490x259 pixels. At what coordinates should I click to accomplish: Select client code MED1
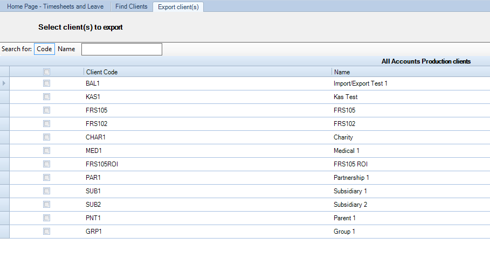(x=94, y=151)
